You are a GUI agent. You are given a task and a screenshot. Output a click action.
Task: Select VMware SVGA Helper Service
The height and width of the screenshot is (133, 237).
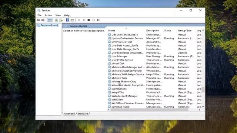(x=154, y=74)
